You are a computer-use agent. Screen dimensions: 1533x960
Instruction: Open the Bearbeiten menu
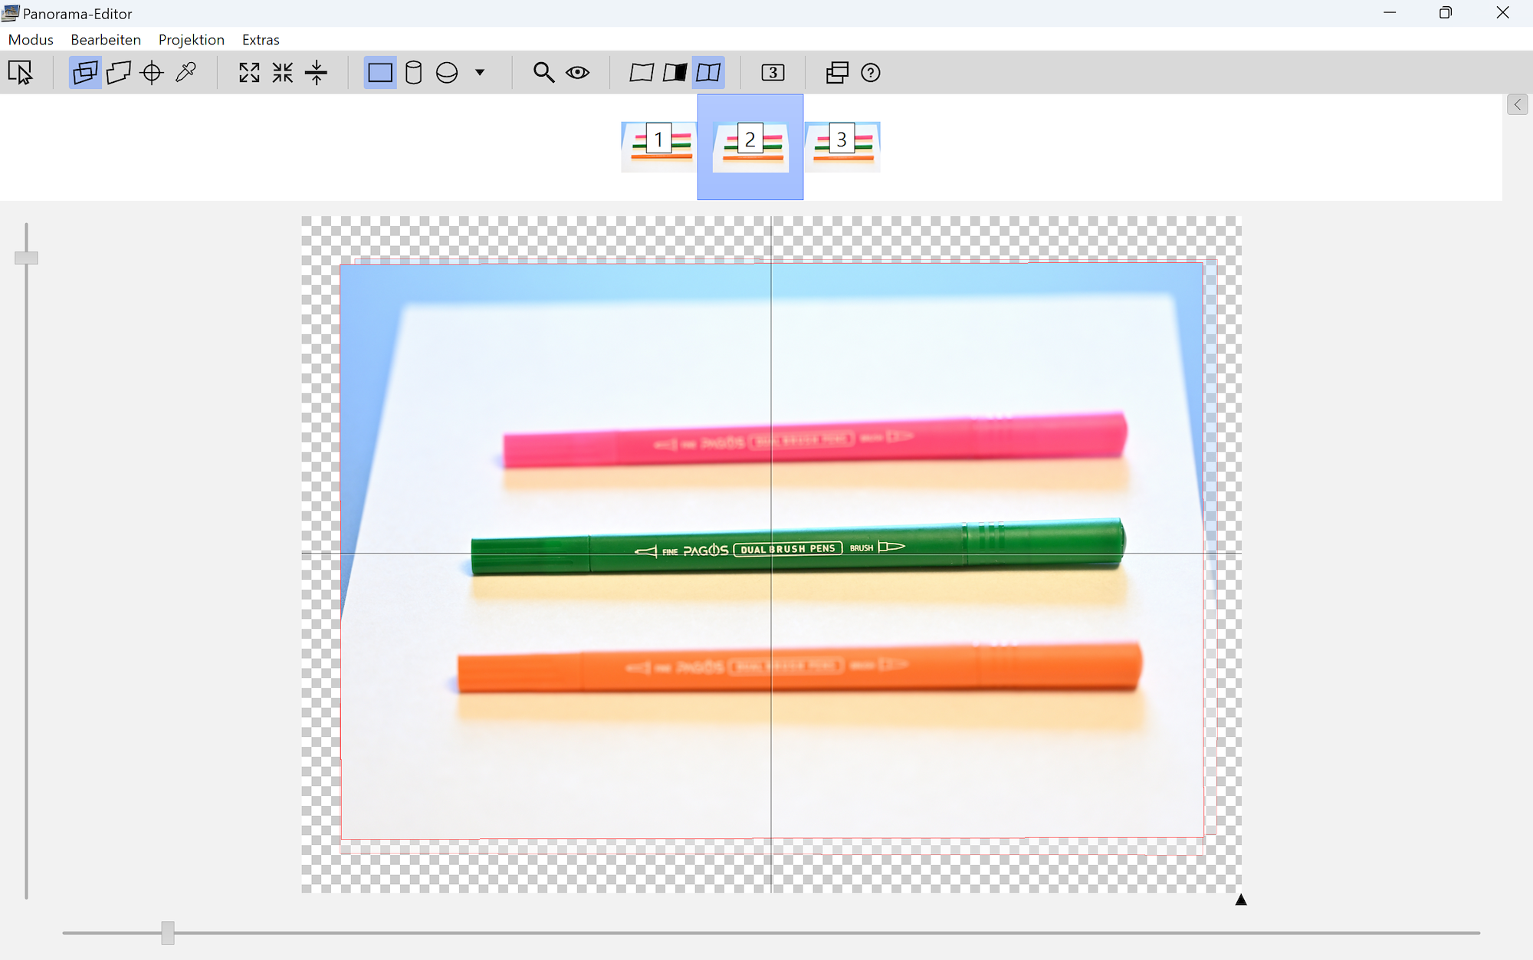point(106,40)
